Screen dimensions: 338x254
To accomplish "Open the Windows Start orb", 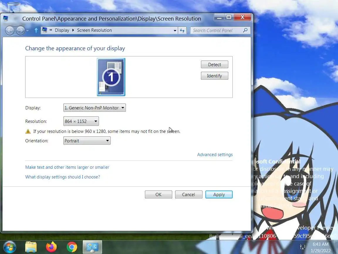I will click(x=9, y=247).
